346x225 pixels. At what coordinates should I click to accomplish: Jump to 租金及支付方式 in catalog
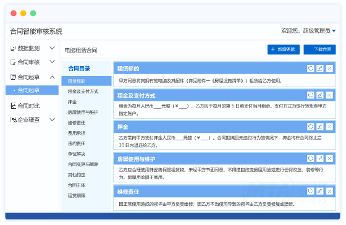pos(83,91)
